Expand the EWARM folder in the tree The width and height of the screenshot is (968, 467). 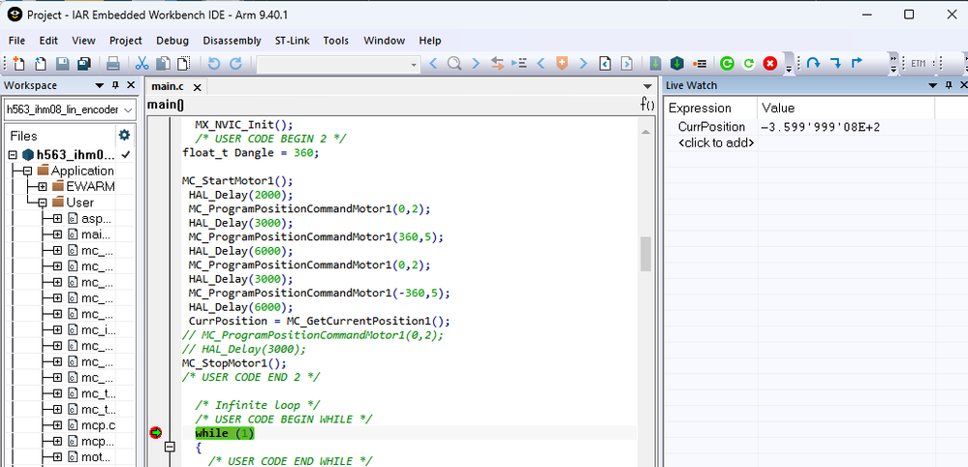coord(43,187)
